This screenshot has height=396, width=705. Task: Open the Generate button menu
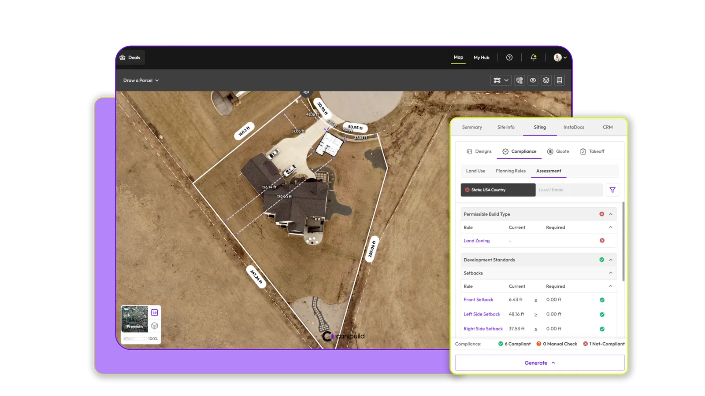tap(540, 363)
